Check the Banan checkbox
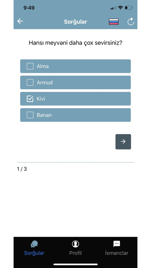Image resolution: width=151 pixels, height=268 pixels. click(x=30, y=115)
